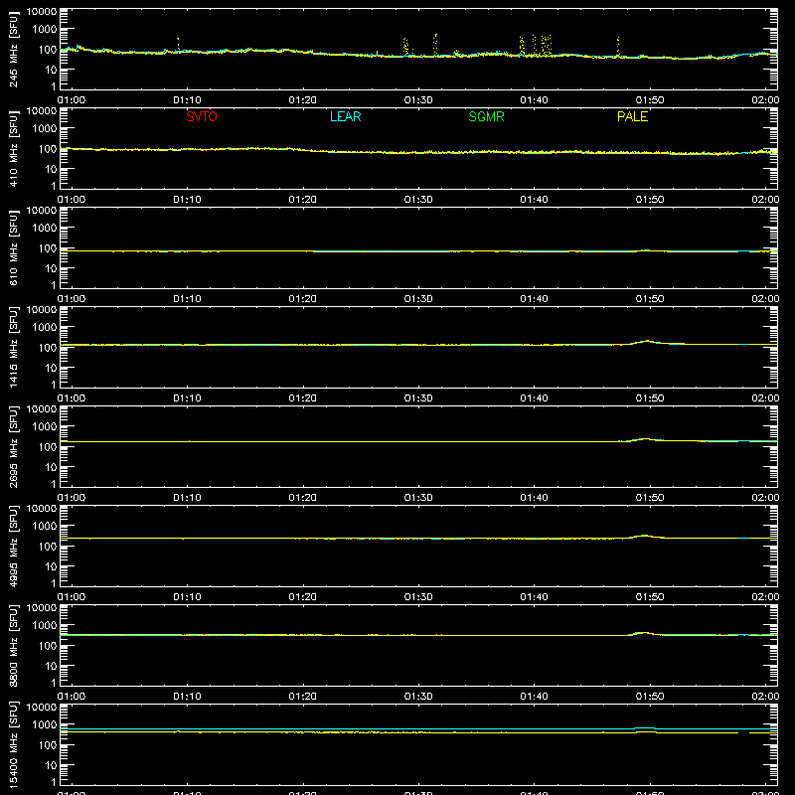Select the 1415 MHz [SFU] axis title
Screen dimensions: 795x795
coord(13,347)
